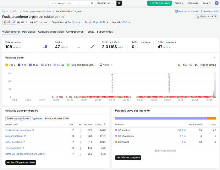The image size is (220, 170).
Task: Set chart range to 1M
Action: coord(179,65)
